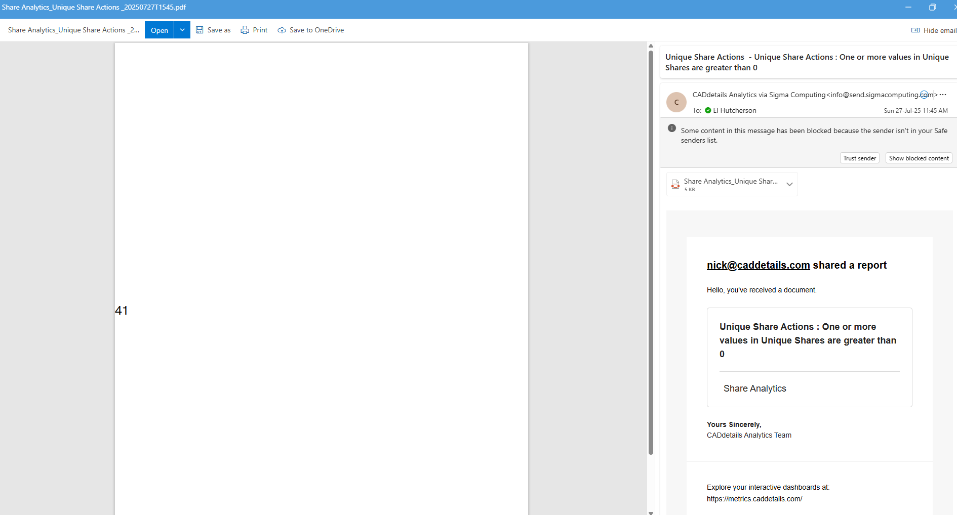The height and width of the screenshot is (515, 957).
Task: Toggle Hide email pane
Action: click(x=934, y=30)
